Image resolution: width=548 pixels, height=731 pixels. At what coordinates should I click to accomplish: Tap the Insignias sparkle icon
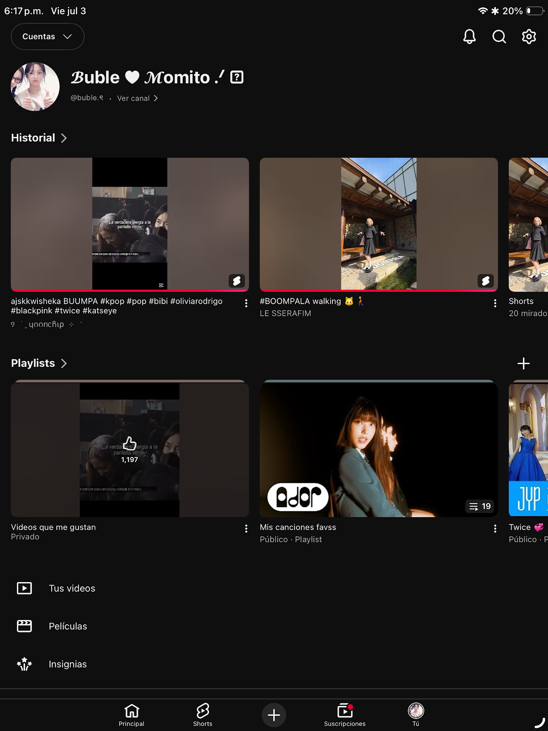click(24, 664)
